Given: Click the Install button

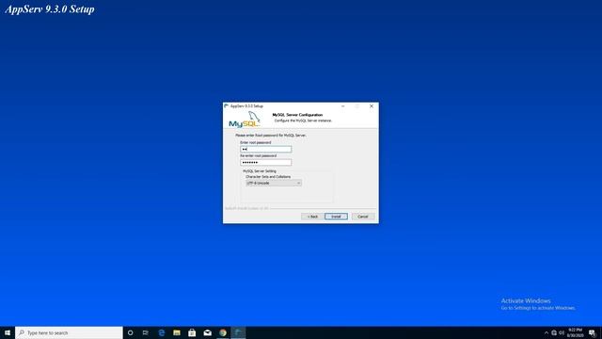Looking at the screenshot, I should coord(336,217).
